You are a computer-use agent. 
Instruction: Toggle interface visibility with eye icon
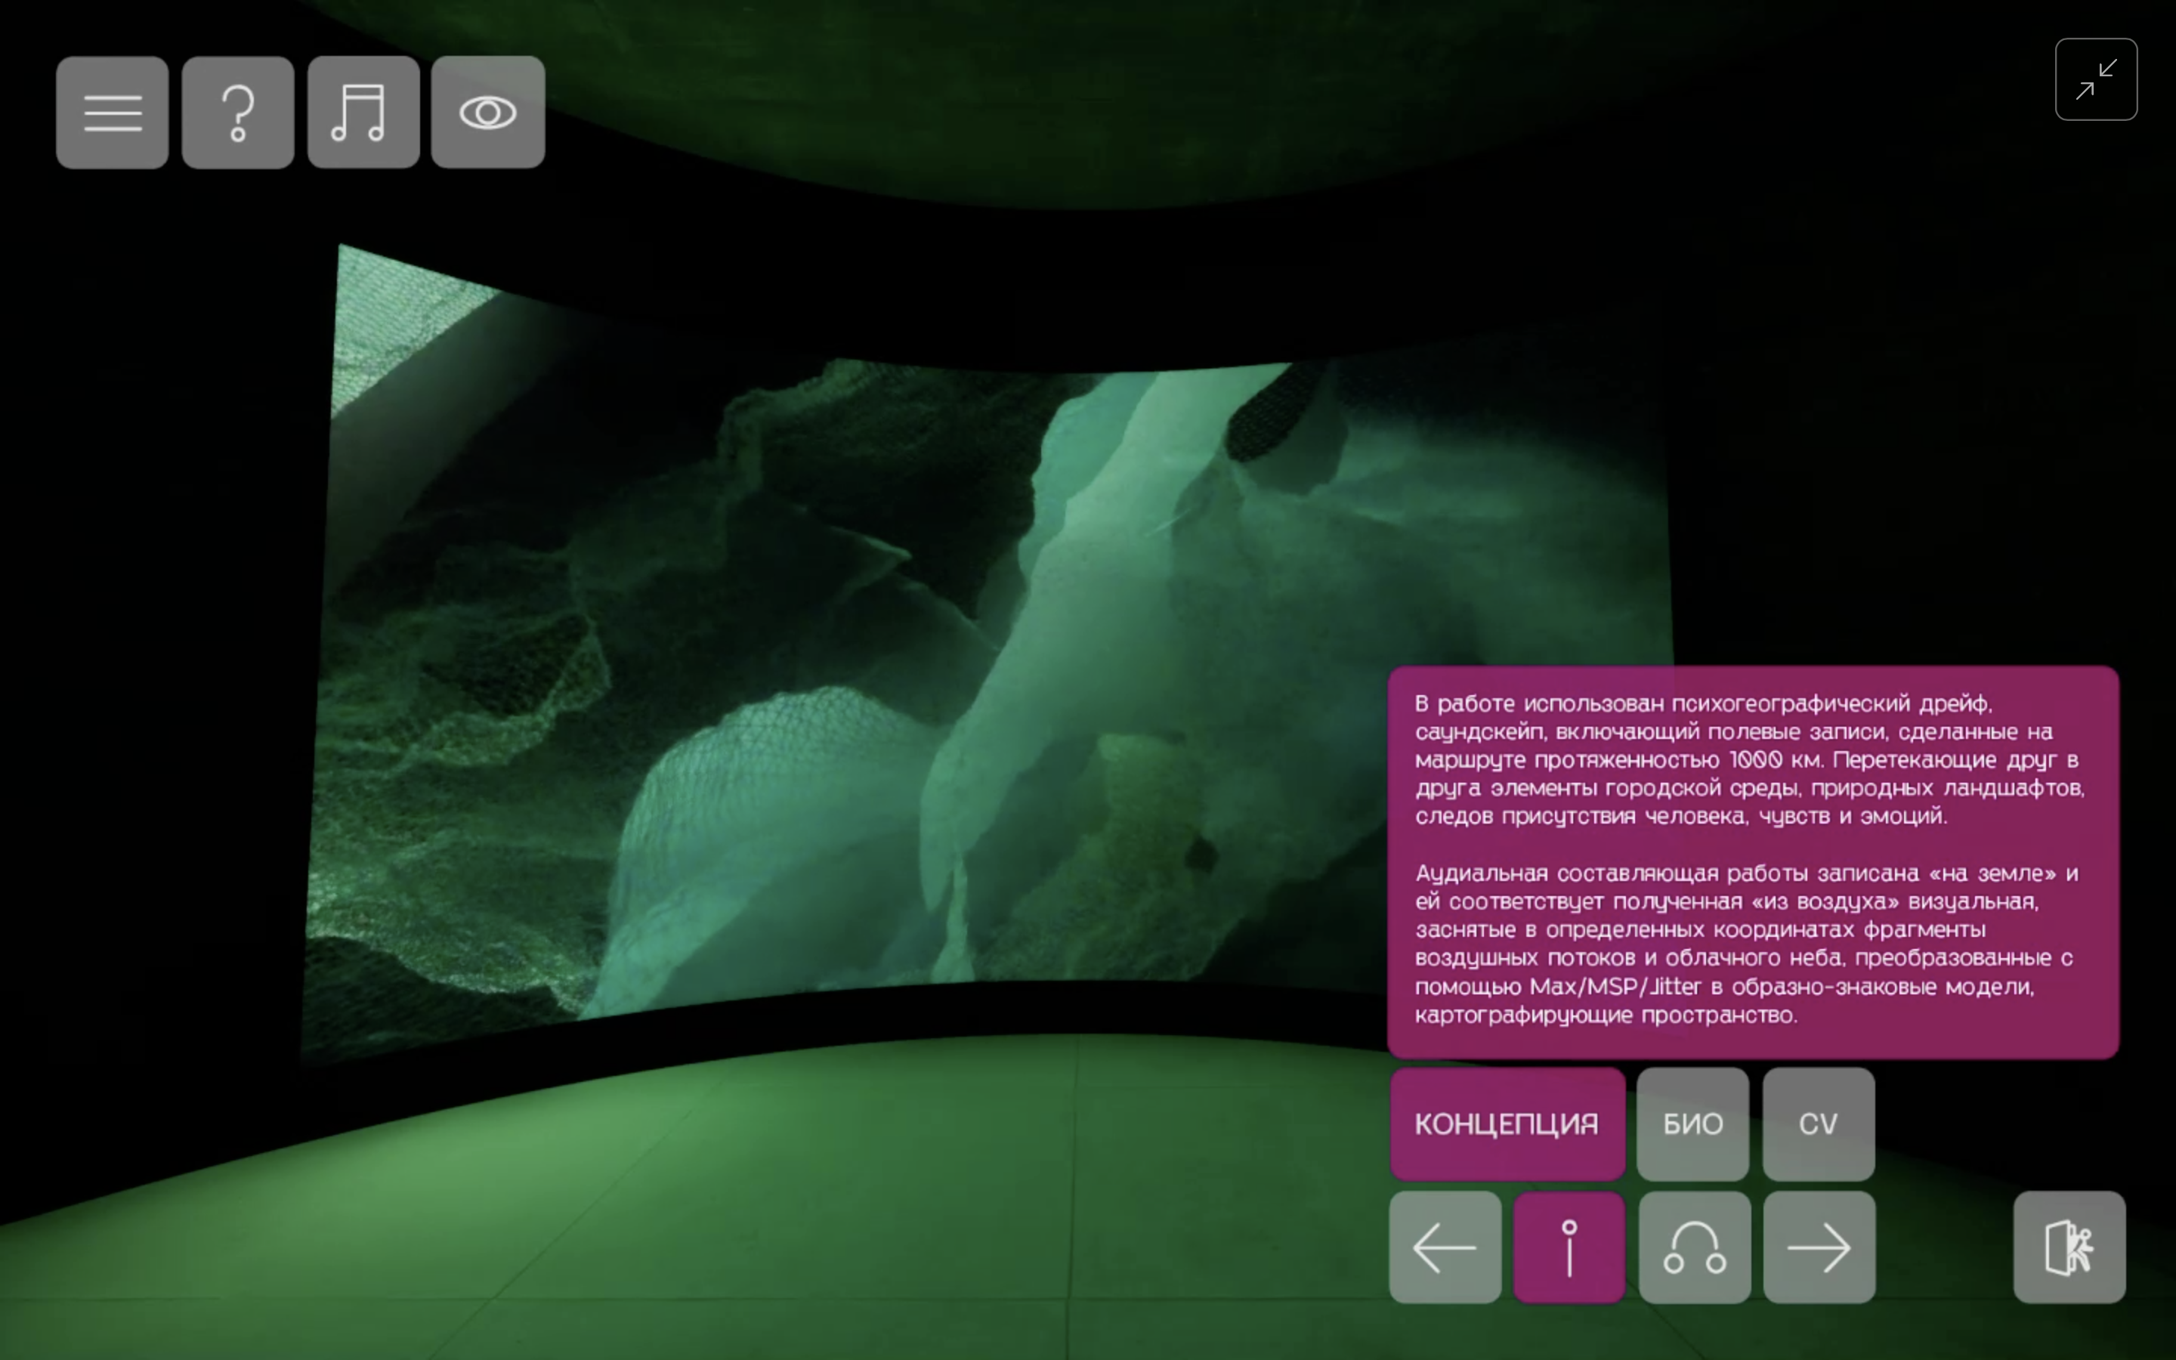pos(488,113)
